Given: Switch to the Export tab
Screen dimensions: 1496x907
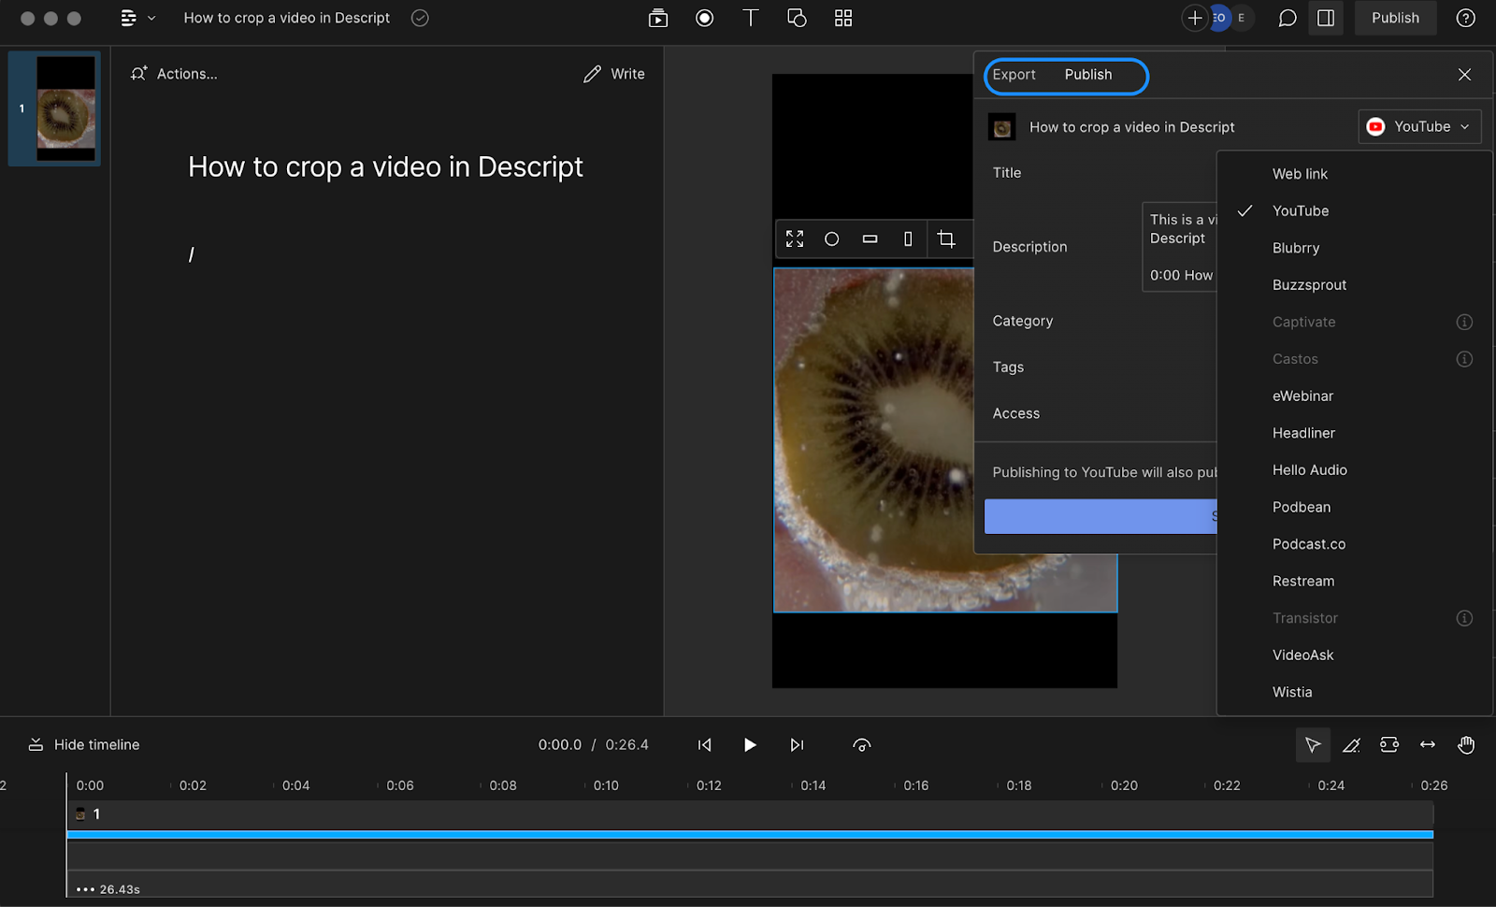Looking at the screenshot, I should 1014,75.
